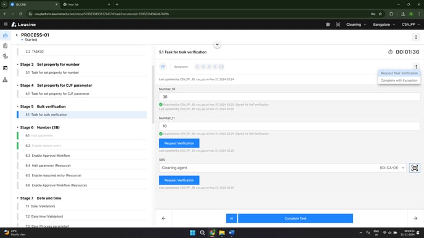Click the Leucine logo
Viewport: 424px width, 238px height.
23,25
